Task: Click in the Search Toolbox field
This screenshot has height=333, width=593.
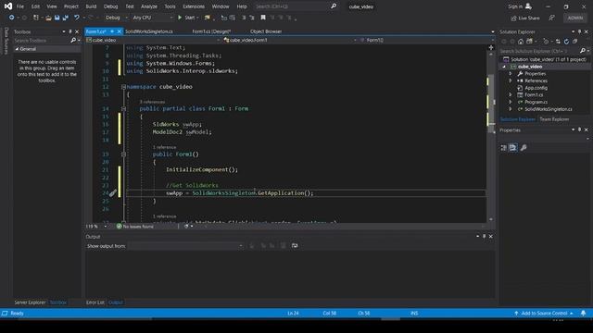Action: pos(42,40)
